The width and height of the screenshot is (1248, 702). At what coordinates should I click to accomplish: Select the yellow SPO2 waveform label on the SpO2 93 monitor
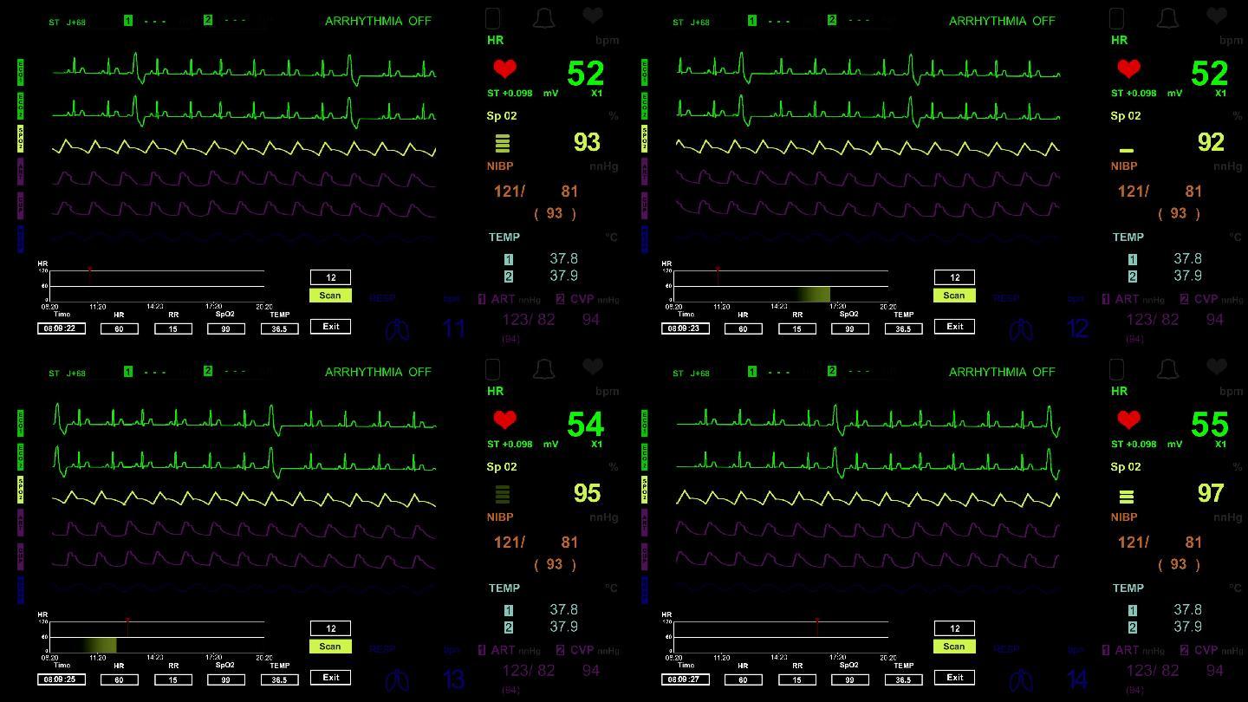click(x=21, y=138)
